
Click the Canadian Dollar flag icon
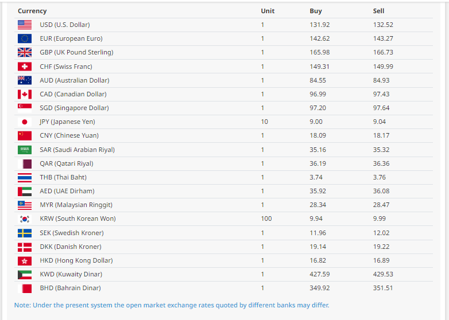click(25, 94)
